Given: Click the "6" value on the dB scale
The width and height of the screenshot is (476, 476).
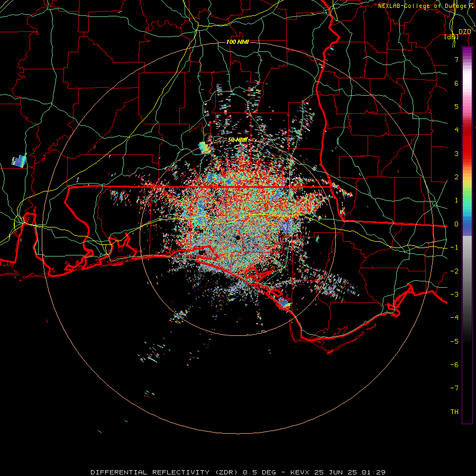Looking at the screenshot, I should tap(456, 83).
